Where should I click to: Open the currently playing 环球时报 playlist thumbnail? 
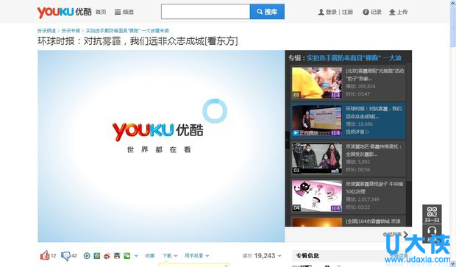[x=317, y=121]
